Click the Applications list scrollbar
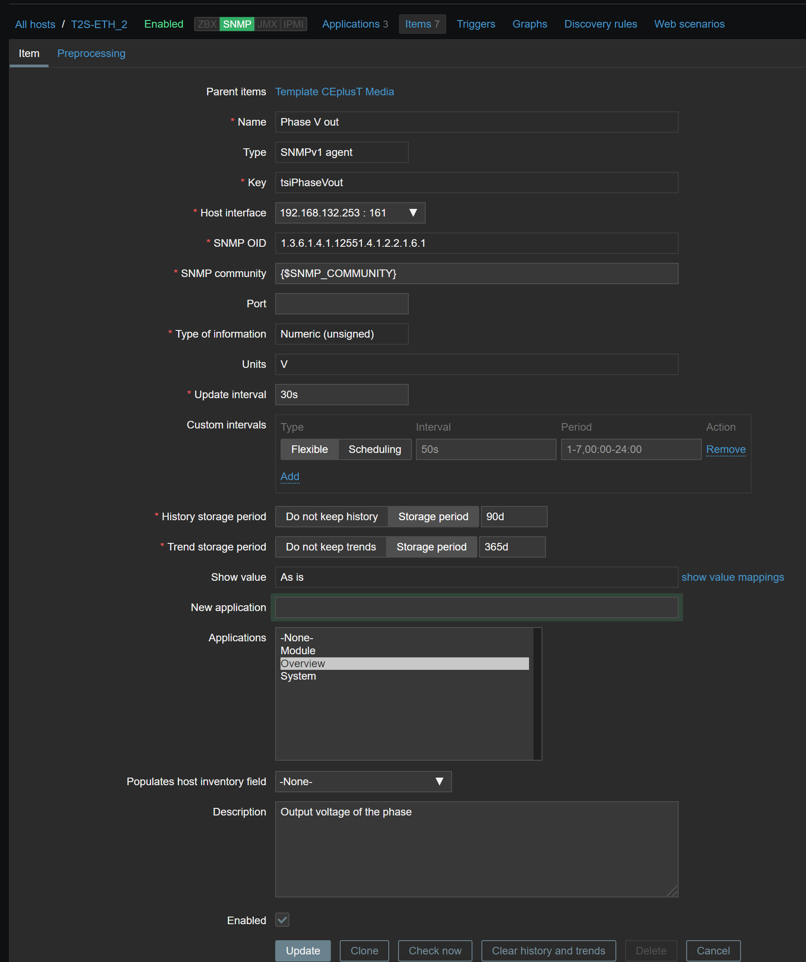 [537, 693]
